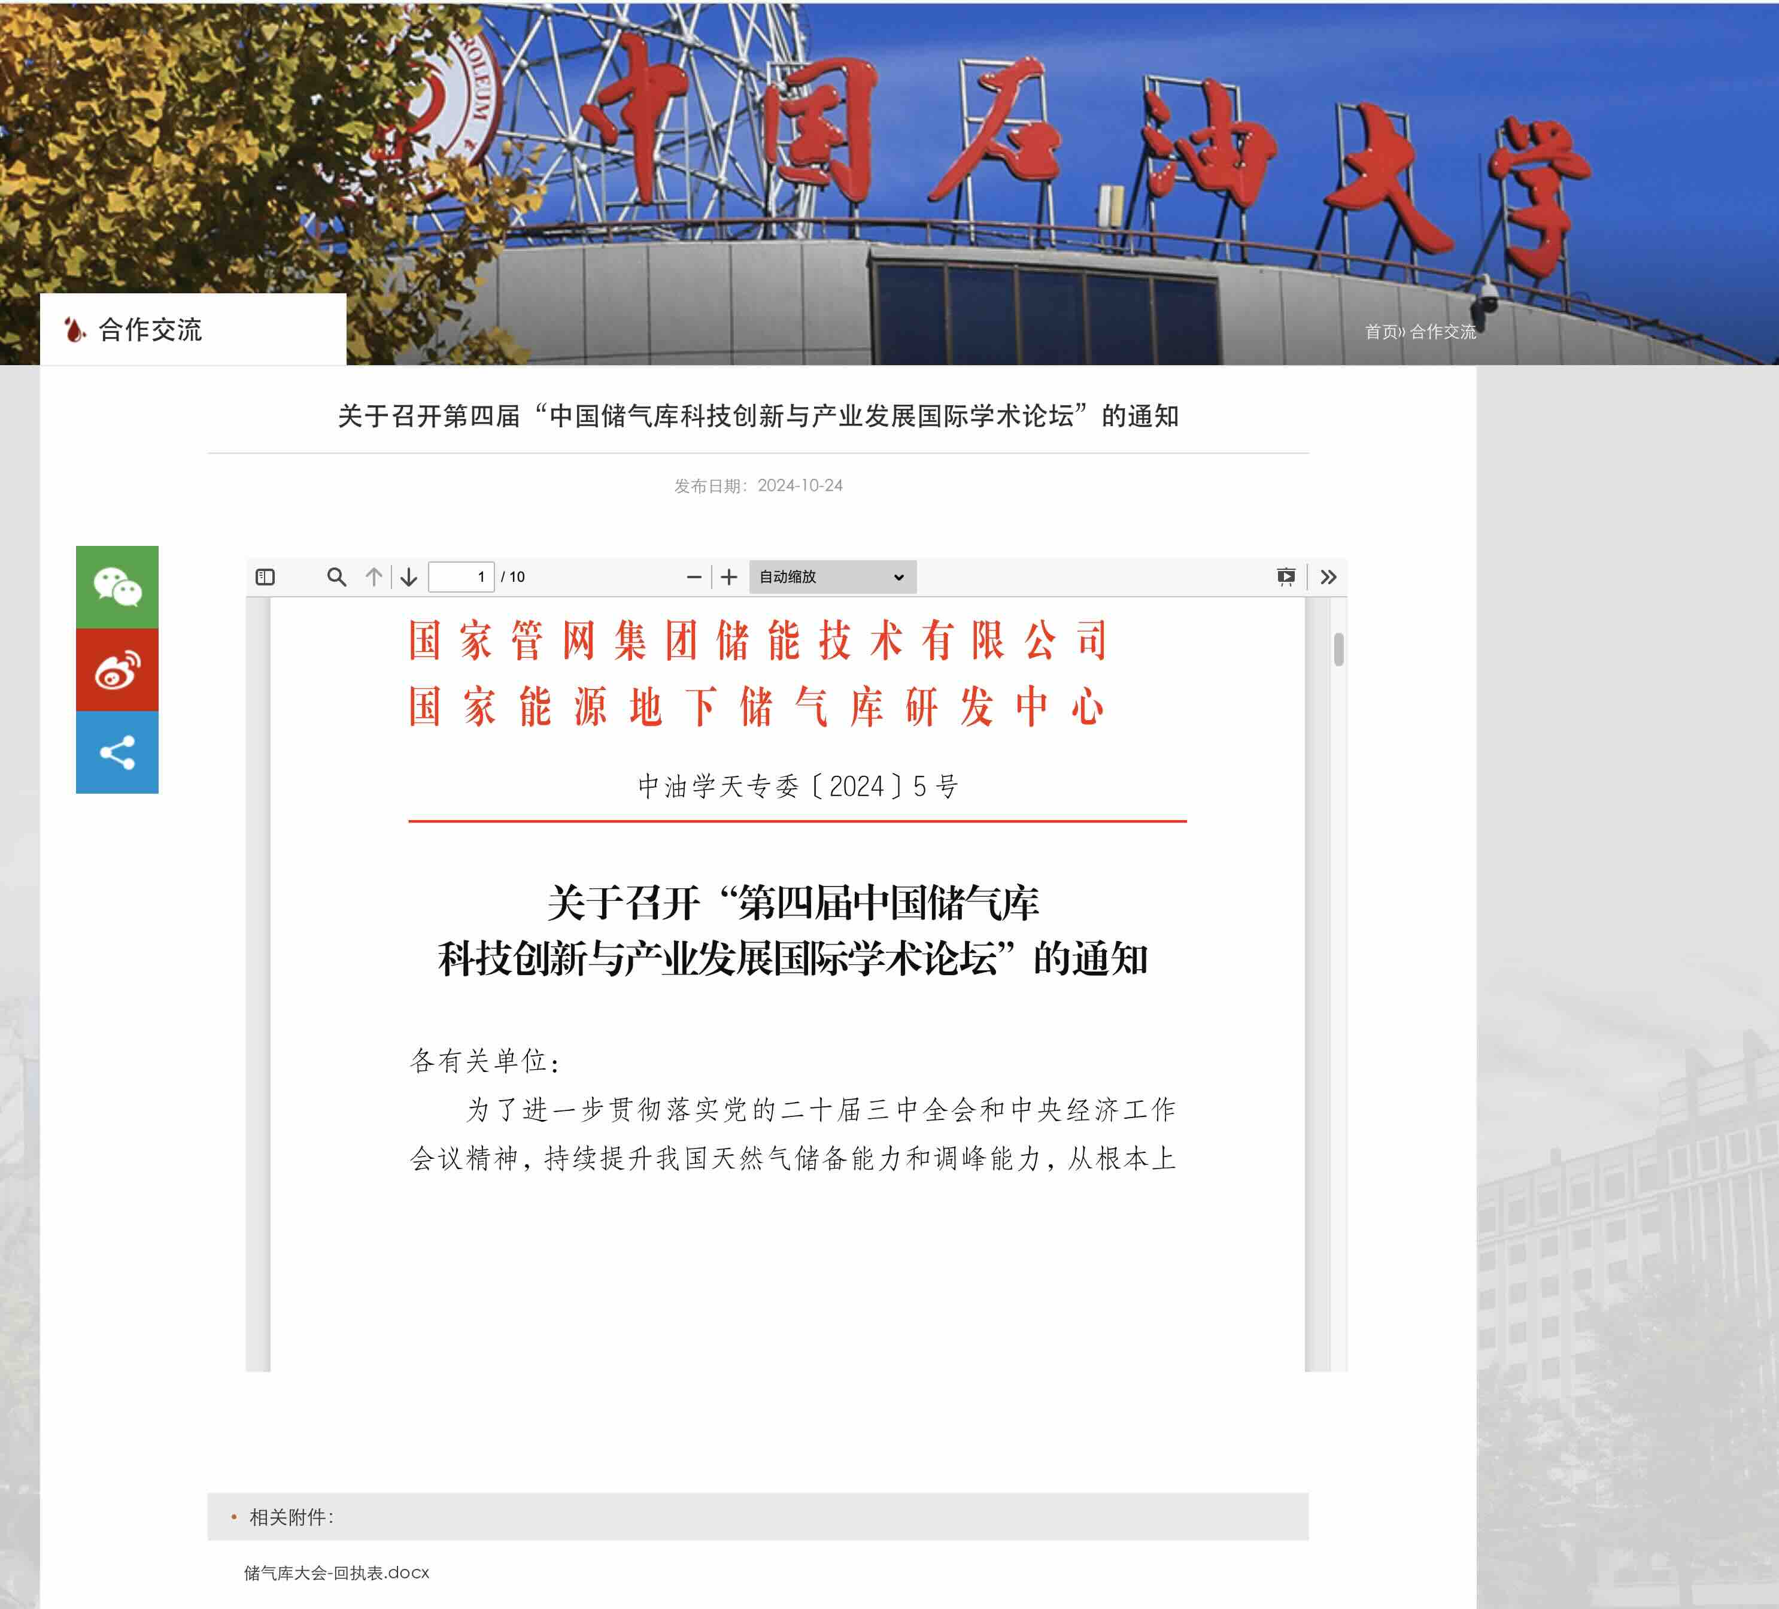Click document number 中油学天专委〔2024〕5号
This screenshot has height=1609, width=1779.
coord(798,787)
